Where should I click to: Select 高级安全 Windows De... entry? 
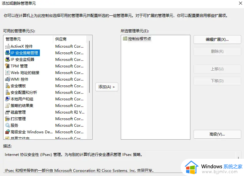click(32, 132)
